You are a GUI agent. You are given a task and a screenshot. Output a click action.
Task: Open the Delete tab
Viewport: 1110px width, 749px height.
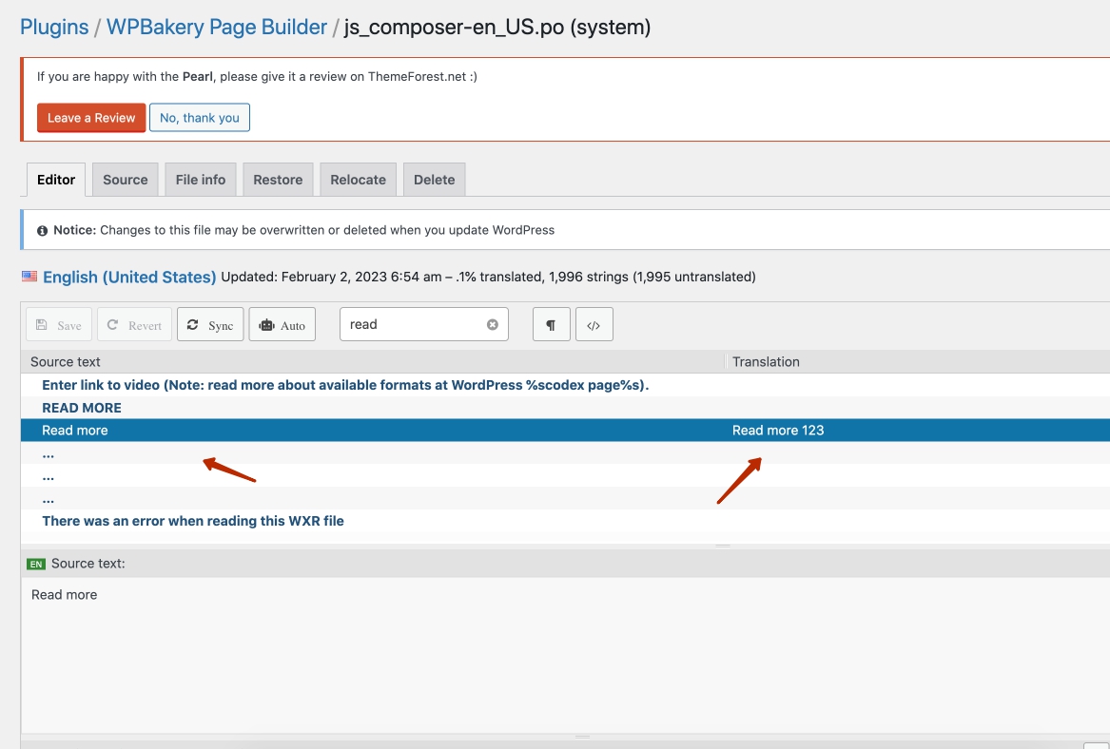click(x=434, y=180)
